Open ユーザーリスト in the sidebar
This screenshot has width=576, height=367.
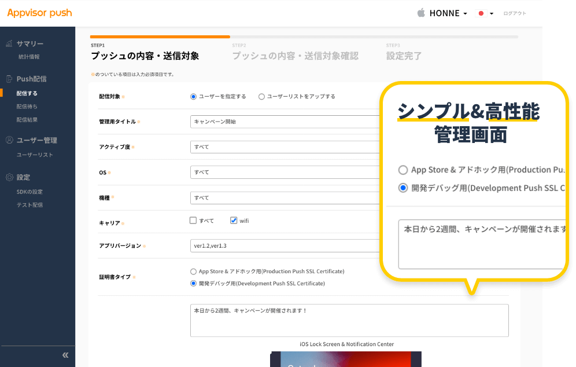click(x=35, y=155)
